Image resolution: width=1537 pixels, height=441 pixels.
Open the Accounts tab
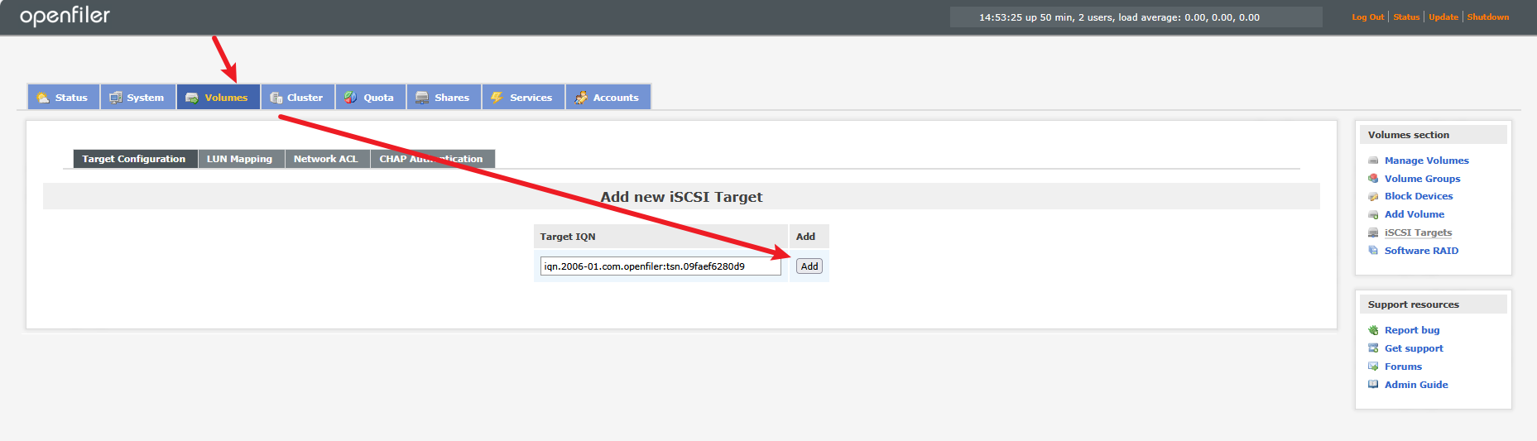[x=608, y=97]
